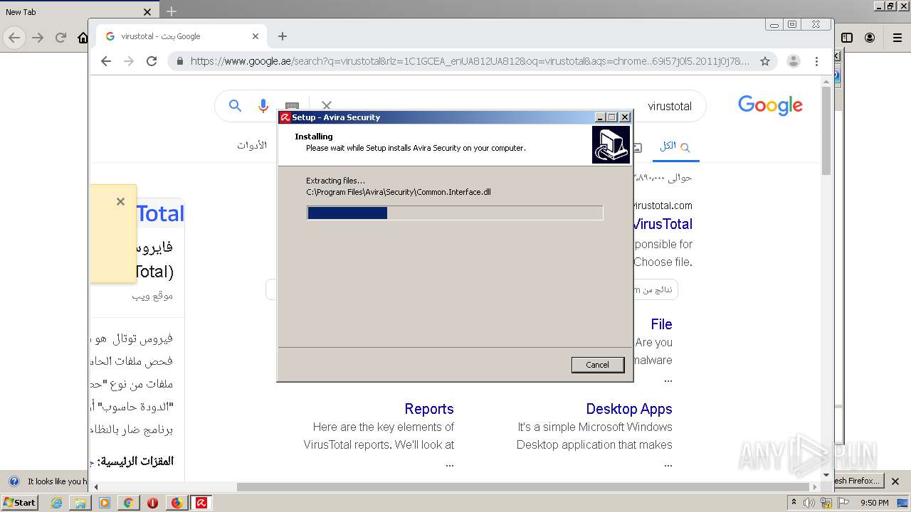Open on-screen keyboard icon in search box

coord(292,107)
